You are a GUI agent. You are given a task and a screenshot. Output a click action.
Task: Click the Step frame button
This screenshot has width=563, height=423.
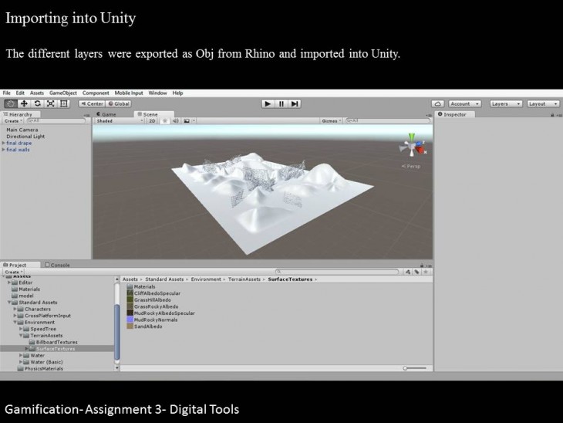tap(295, 103)
